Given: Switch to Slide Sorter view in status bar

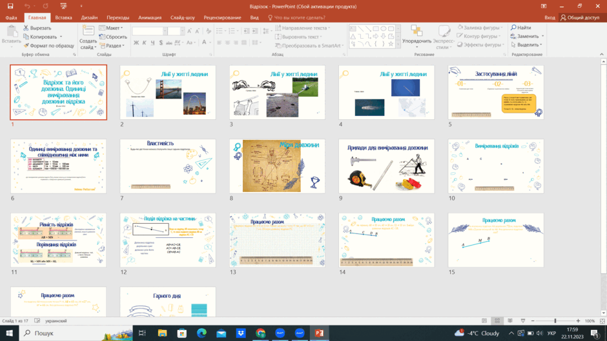Looking at the screenshot, I should click(497, 321).
